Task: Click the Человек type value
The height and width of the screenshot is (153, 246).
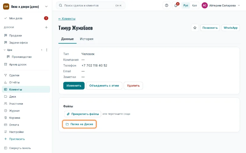Action: tap(88, 54)
